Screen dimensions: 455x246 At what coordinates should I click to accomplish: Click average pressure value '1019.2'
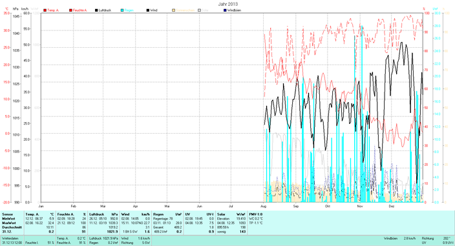point(114,227)
